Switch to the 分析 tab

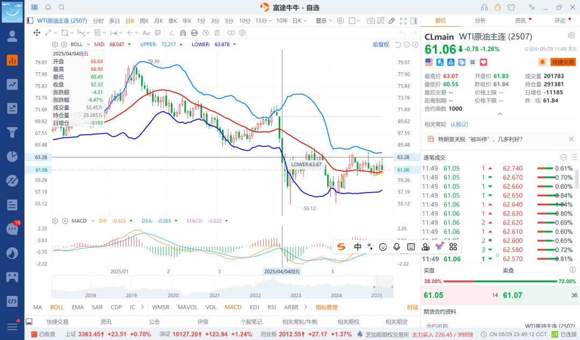(x=480, y=21)
